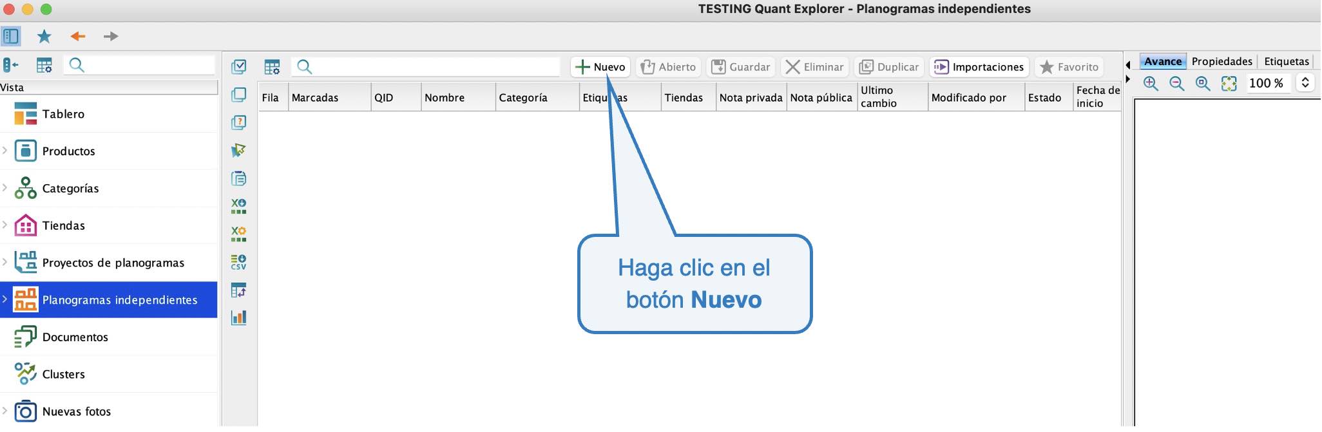Open the zoom percentage stepper arrows

1305,83
